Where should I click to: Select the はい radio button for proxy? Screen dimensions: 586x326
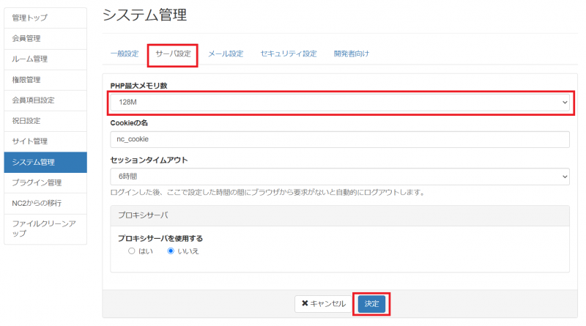[x=132, y=251]
